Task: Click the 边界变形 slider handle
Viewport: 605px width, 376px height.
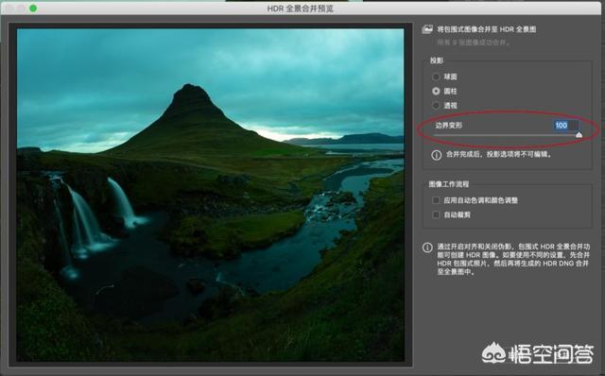Action: pyautogui.click(x=579, y=134)
